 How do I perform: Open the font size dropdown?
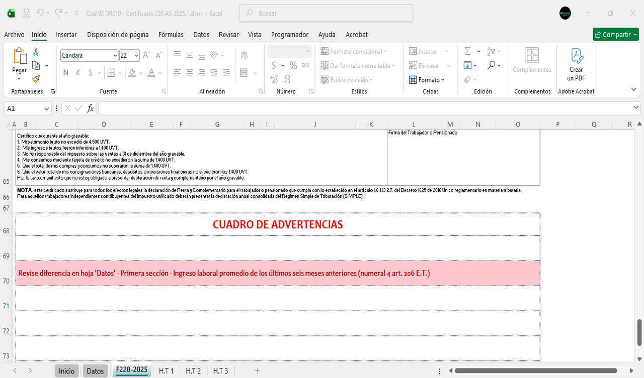point(136,55)
